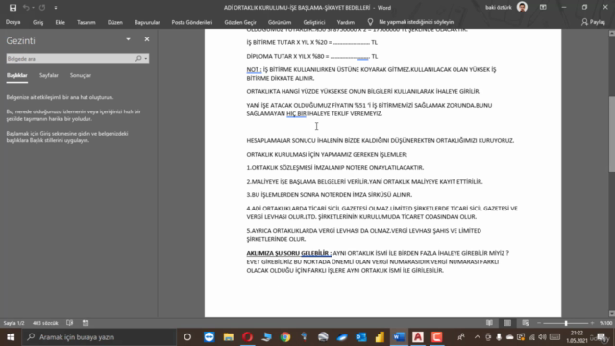
Task: Click the %100 zoom level
Action: click(x=605, y=323)
